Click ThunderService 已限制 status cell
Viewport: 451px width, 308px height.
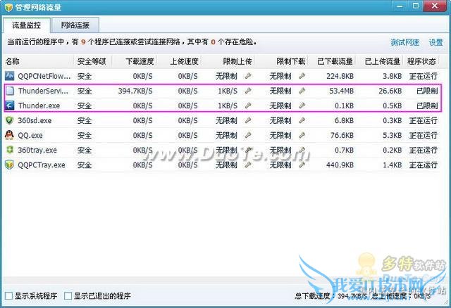[x=427, y=91]
